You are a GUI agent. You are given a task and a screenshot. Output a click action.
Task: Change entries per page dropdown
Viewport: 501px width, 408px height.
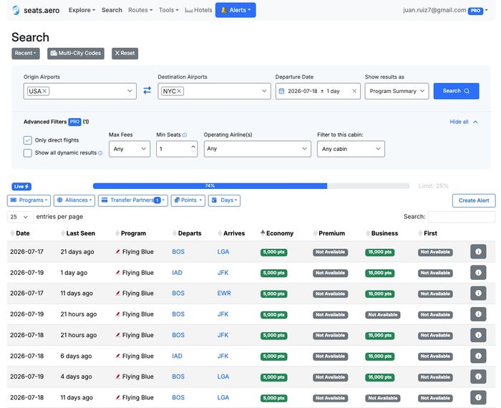[x=19, y=217]
